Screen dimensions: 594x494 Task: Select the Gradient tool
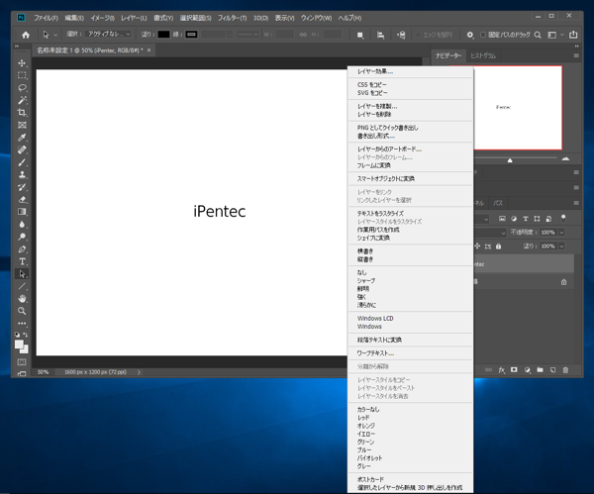22,212
